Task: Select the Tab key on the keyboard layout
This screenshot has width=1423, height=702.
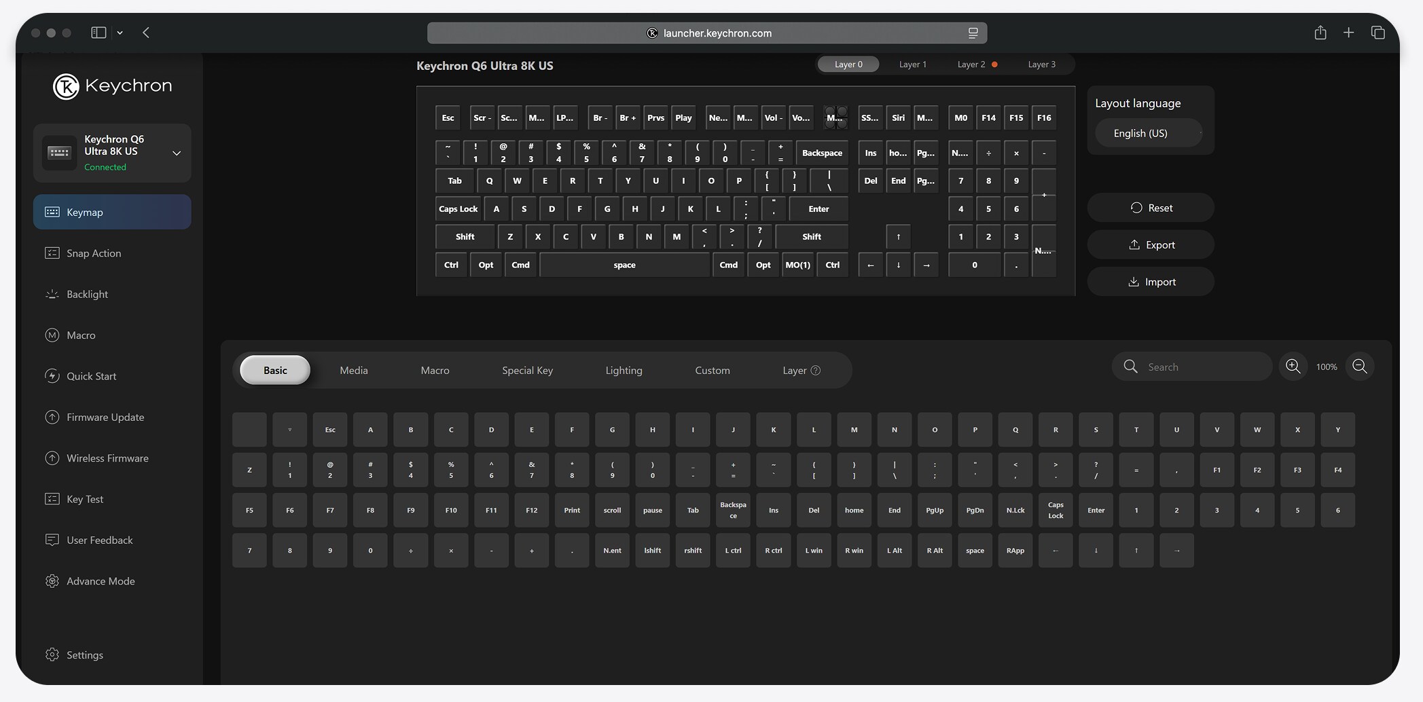Action: pyautogui.click(x=454, y=181)
